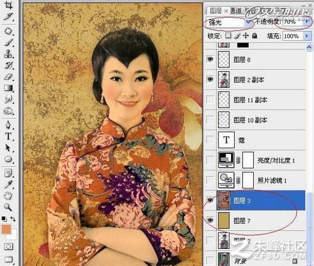Select the Gradient tool

tap(8, 88)
